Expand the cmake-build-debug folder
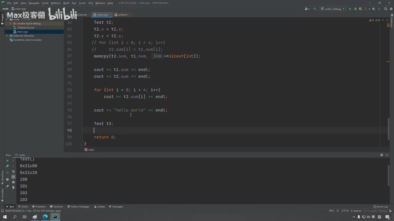This screenshot has height=221, width=394. tap(10, 23)
